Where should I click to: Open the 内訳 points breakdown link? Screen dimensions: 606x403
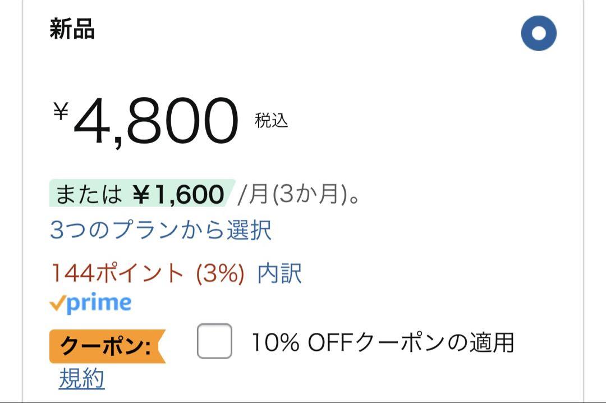[x=279, y=274]
